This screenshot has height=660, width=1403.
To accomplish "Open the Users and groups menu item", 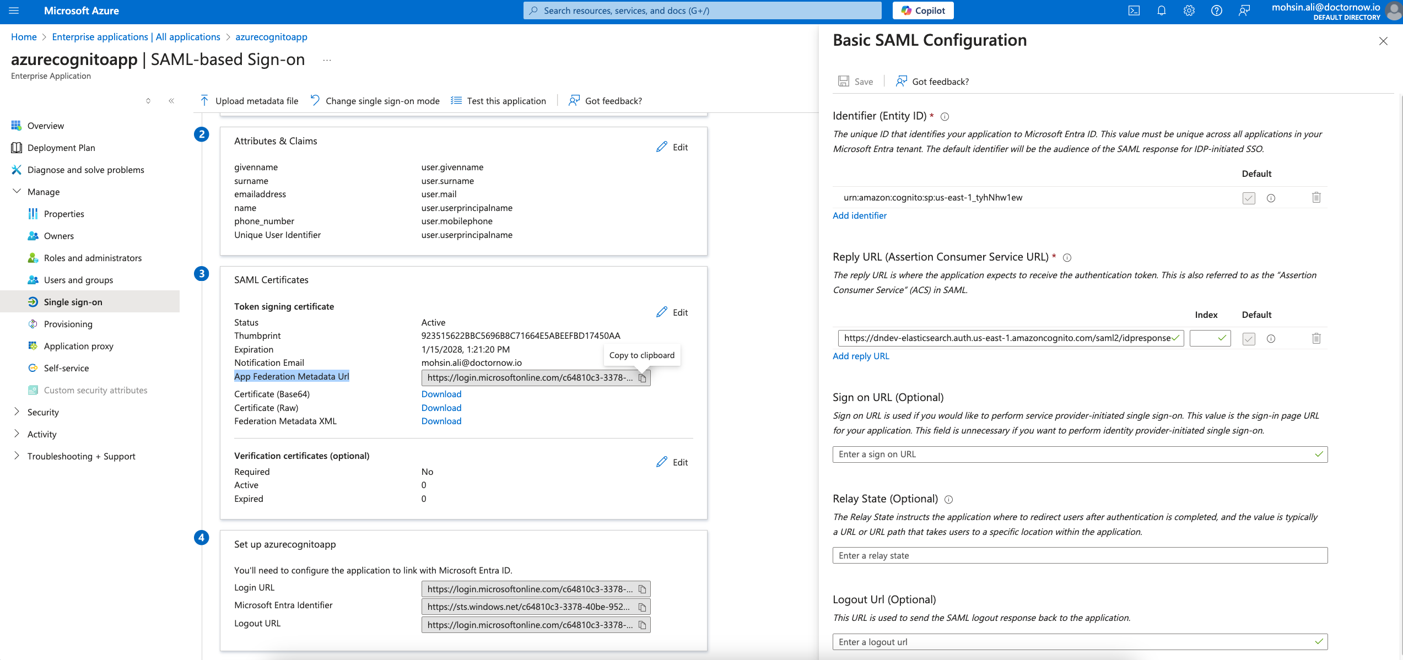I will 78,280.
